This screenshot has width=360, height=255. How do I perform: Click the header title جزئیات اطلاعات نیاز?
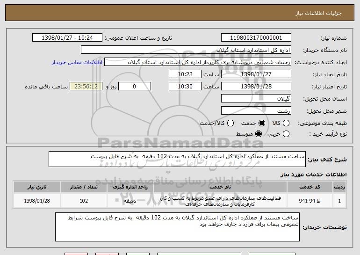tap(319, 13)
